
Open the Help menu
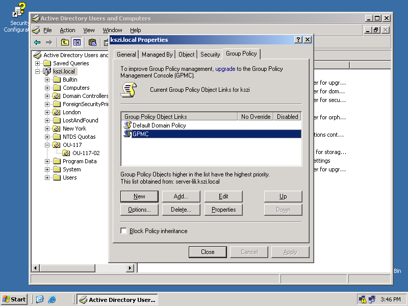[135, 30]
